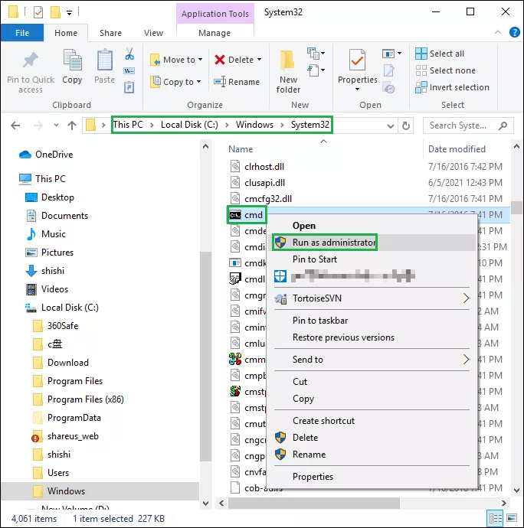
Task: Switch to Details view icon in status bar
Action: [x=496, y=518]
